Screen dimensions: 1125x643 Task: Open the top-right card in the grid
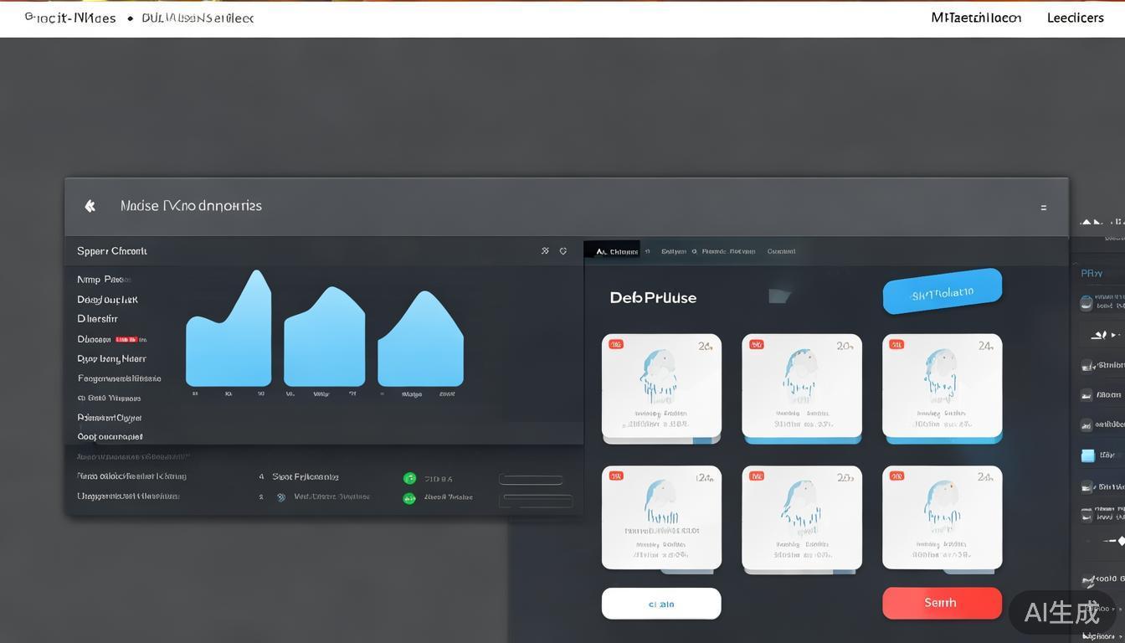point(942,387)
